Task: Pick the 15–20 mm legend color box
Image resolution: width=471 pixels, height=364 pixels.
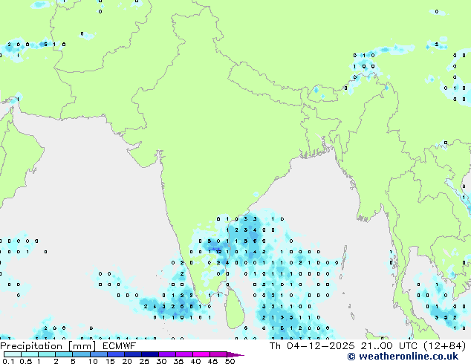Action: 115,354
